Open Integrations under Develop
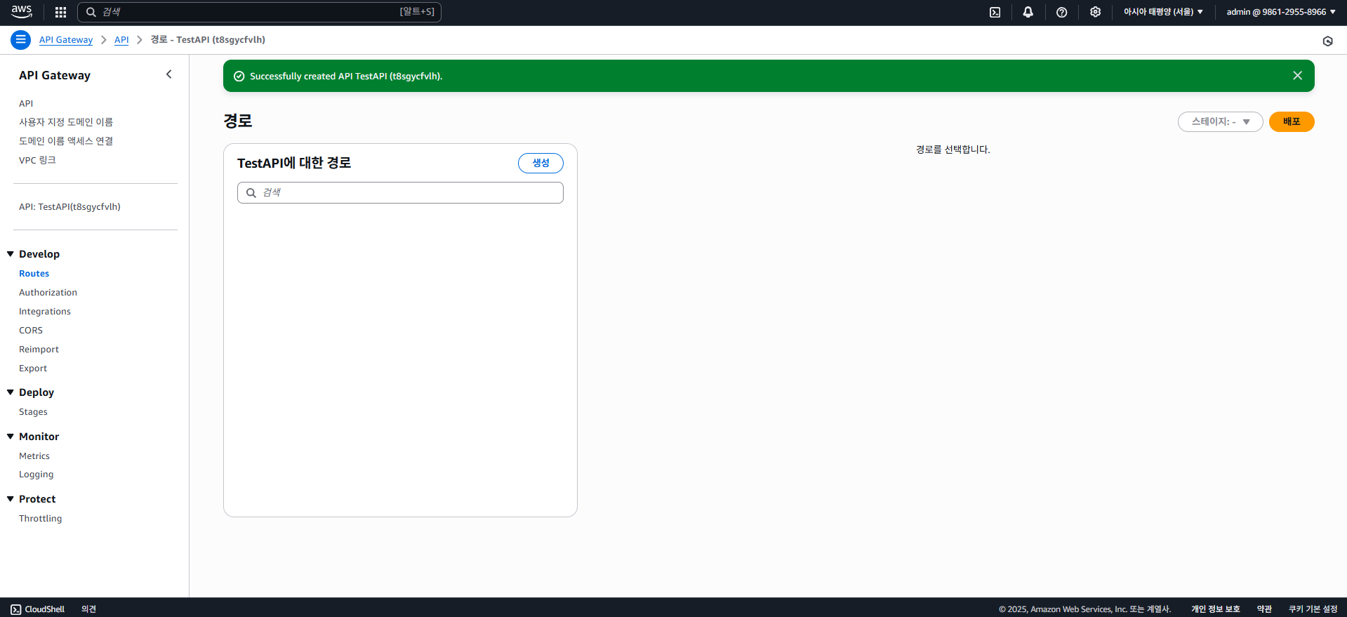The image size is (1347, 617). coord(45,311)
